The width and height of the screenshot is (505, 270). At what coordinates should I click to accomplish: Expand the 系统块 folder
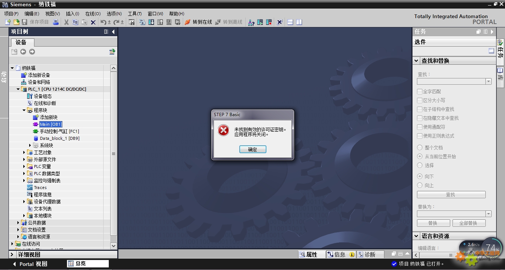click(x=30, y=145)
